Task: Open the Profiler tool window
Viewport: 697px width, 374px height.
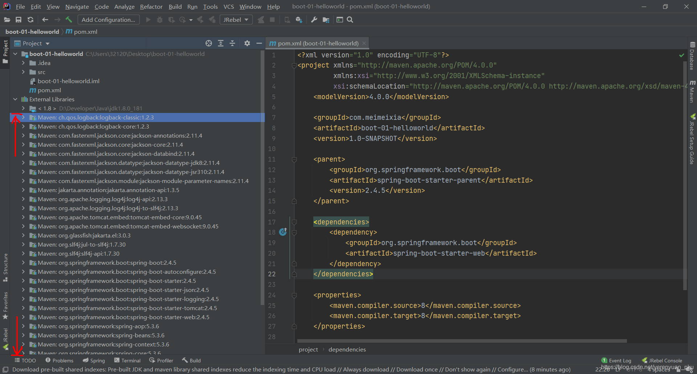Action: (x=161, y=360)
